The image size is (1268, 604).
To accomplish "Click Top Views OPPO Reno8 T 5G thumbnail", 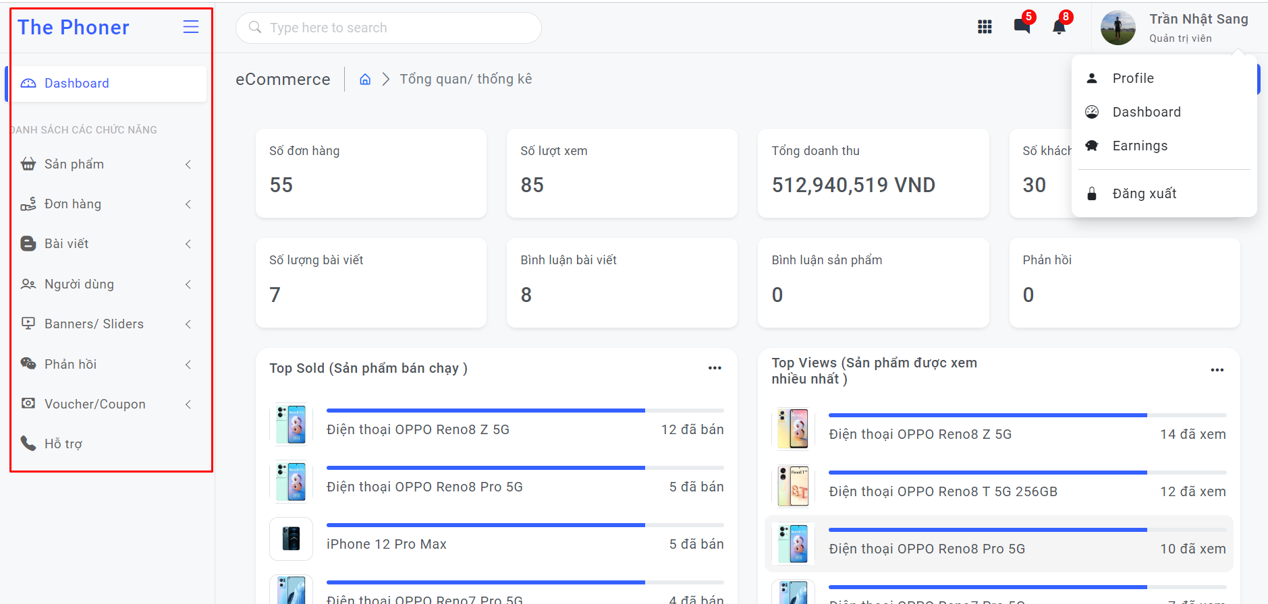I will pos(794,486).
